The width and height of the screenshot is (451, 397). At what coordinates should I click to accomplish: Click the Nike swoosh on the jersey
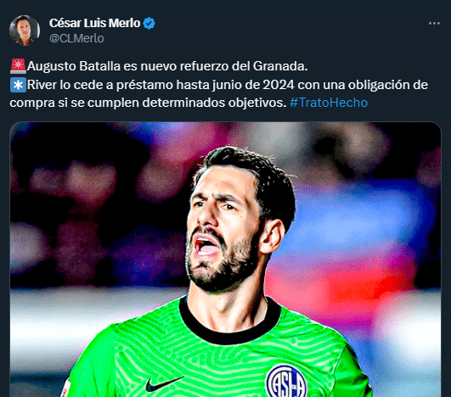pyautogui.click(x=164, y=384)
